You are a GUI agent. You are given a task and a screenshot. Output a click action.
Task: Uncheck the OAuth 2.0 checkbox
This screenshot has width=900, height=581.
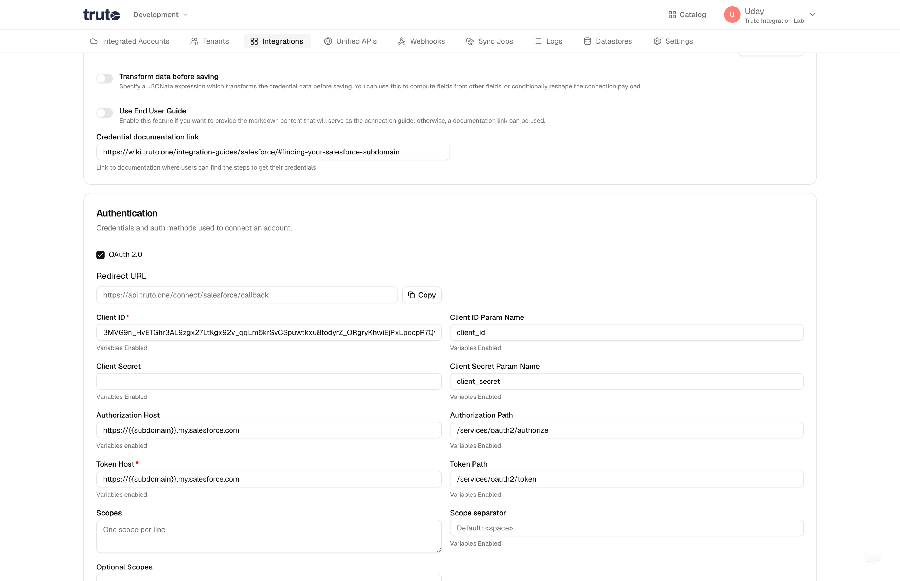(101, 255)
